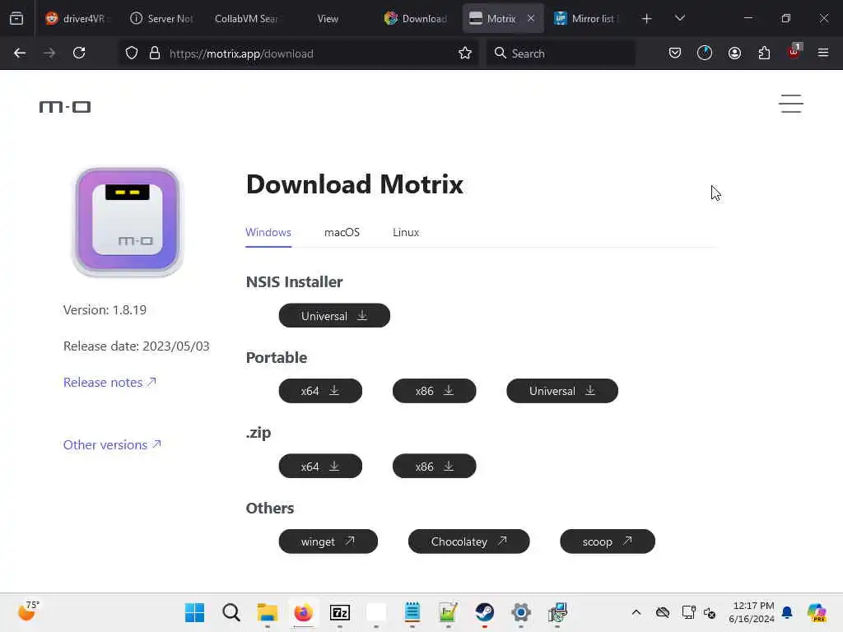Show hidden system tray icons
Viewport: 843px width, 632px height.
point(636,612)
